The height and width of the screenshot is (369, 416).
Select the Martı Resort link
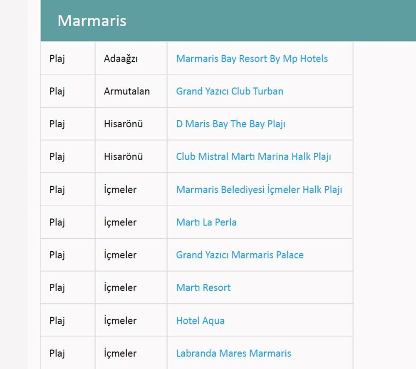[203, 287]
